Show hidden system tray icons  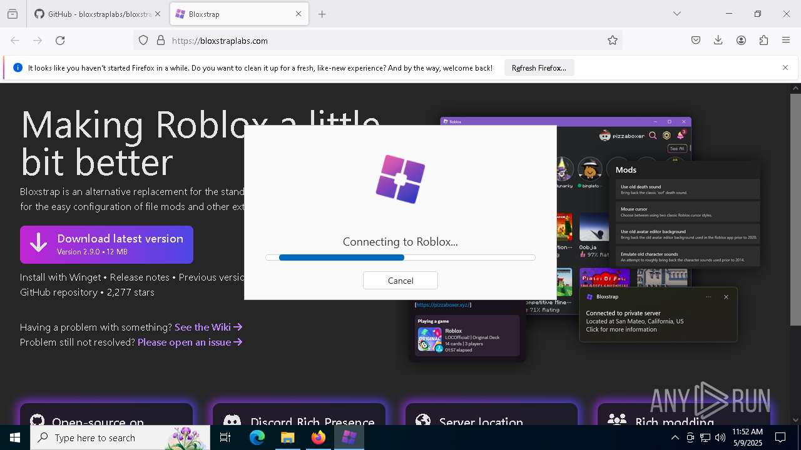(675, 437)
